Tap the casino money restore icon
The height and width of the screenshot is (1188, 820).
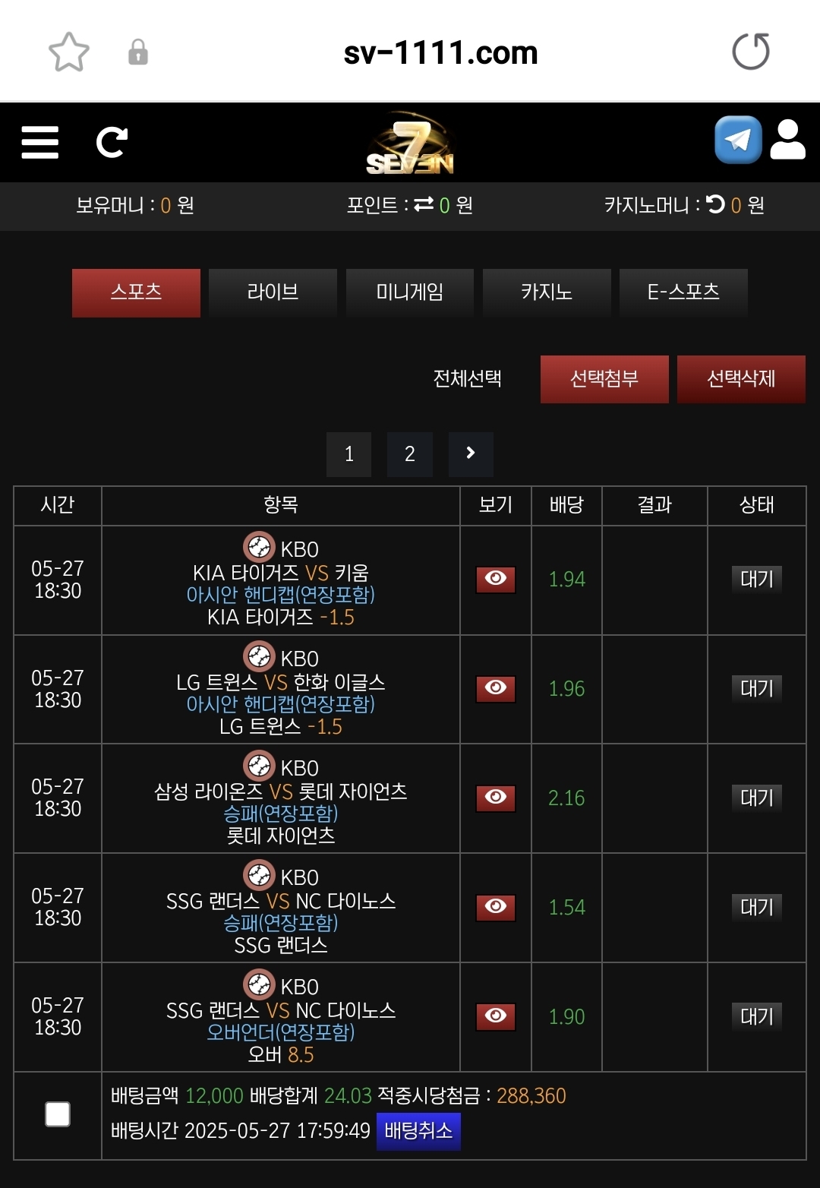[715, 204]
